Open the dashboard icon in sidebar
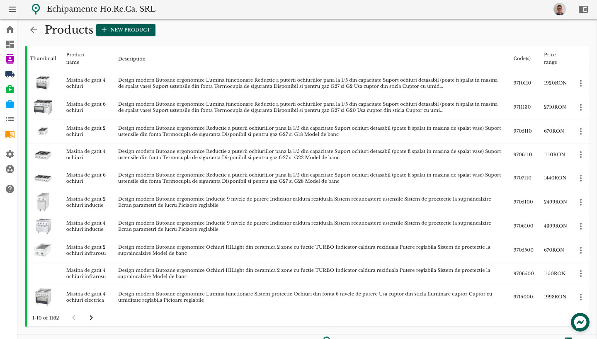Screen dimensions: 597x339 [x=10, y=44]
